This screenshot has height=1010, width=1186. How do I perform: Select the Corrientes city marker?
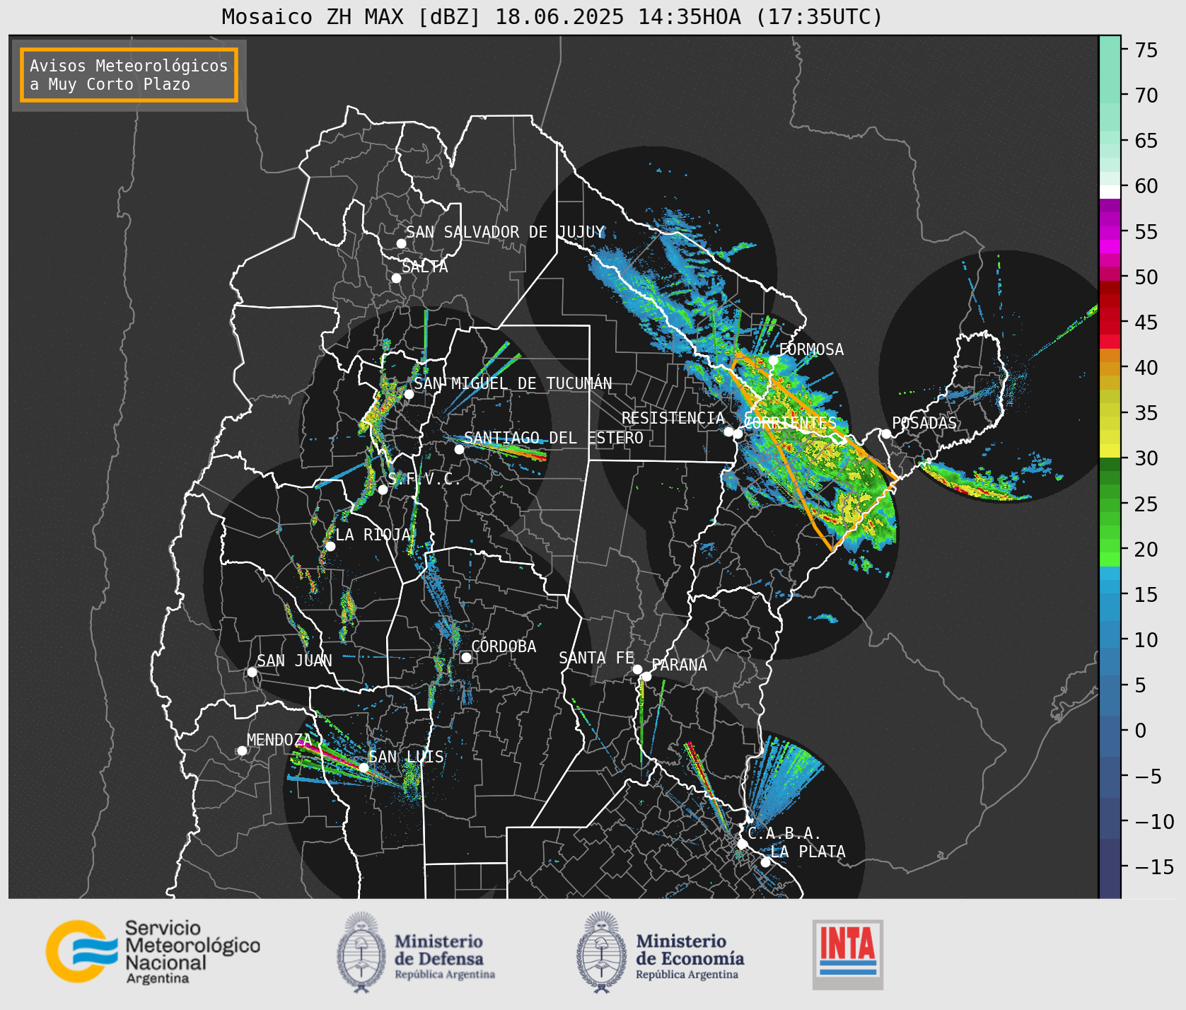click(x=738, y=434)
